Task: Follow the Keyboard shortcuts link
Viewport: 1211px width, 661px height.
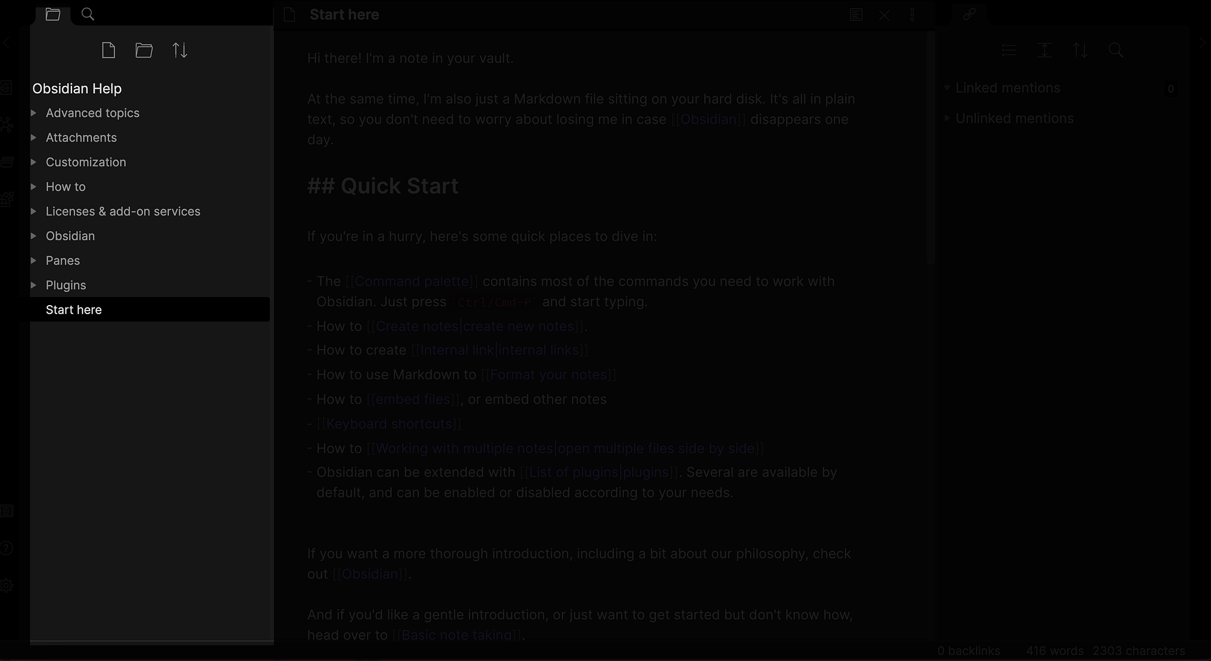Action: click(389, 424)
